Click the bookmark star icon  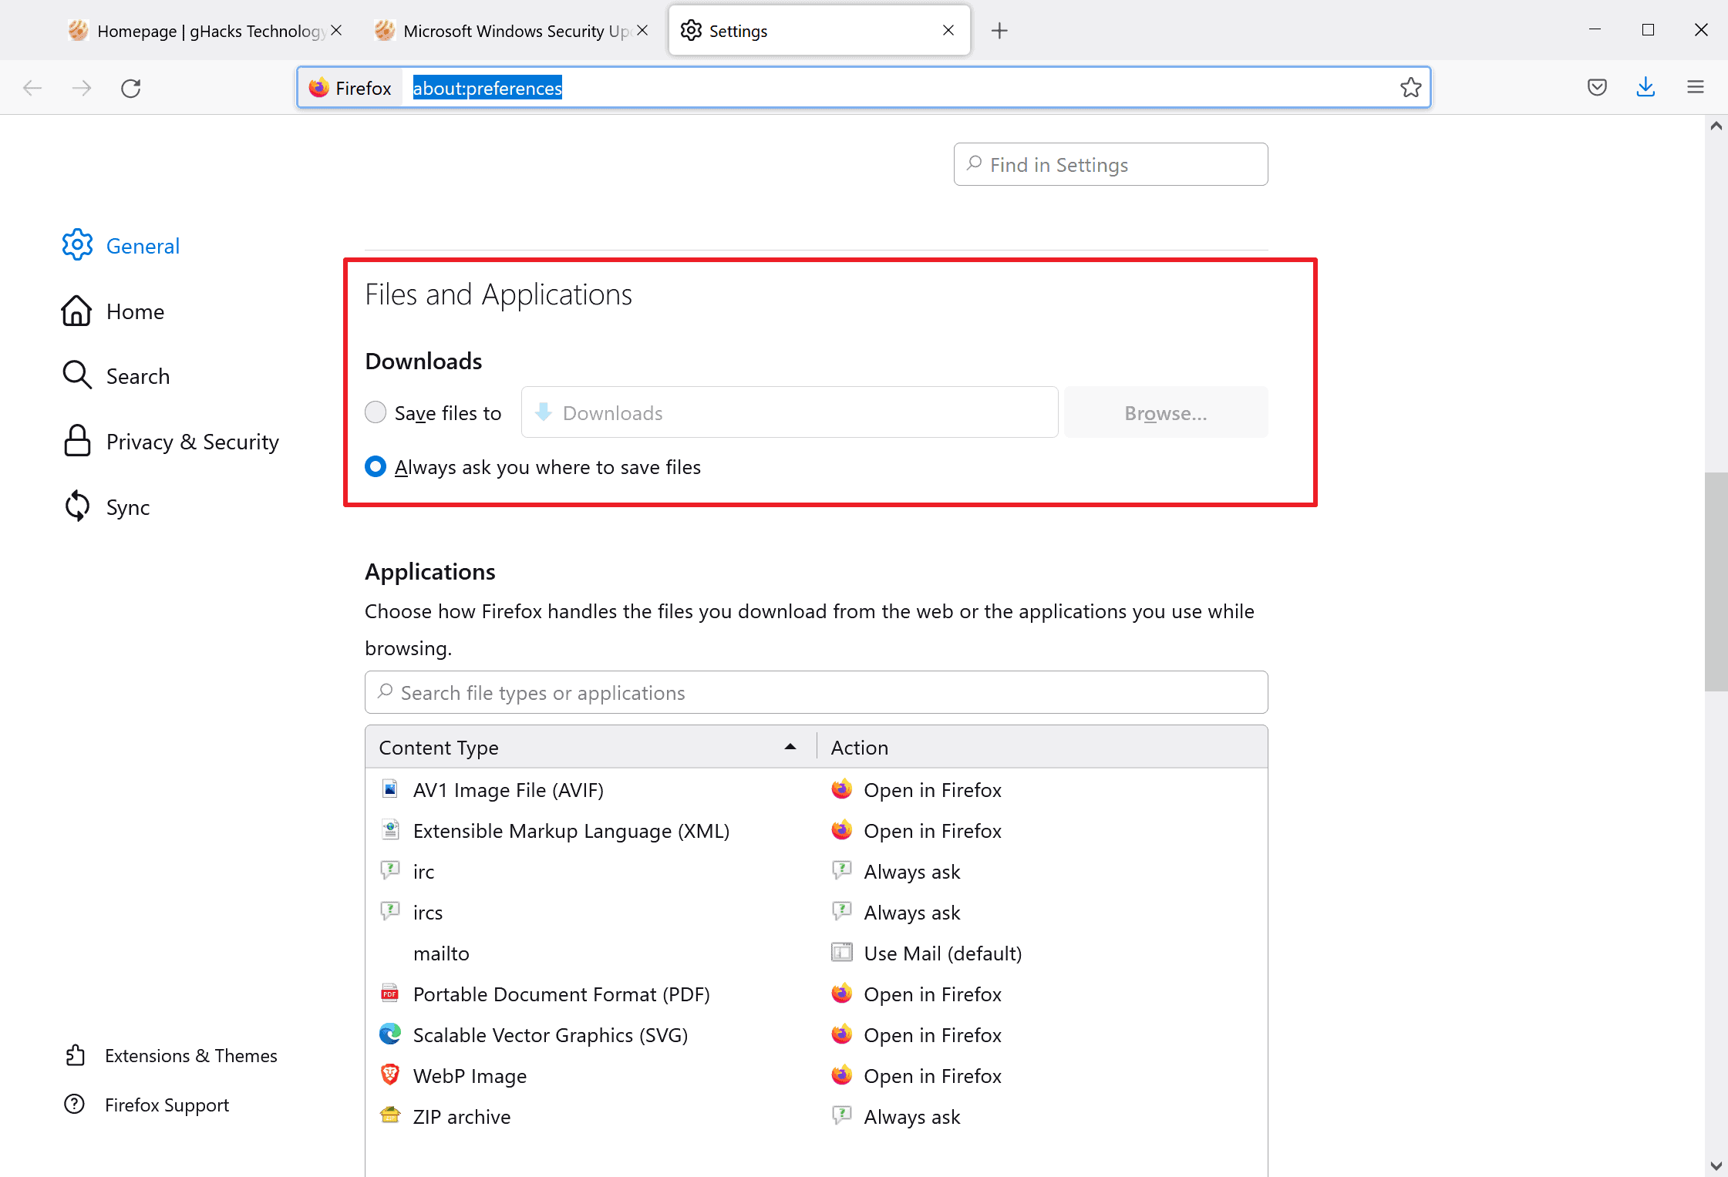click(1410, 88)
